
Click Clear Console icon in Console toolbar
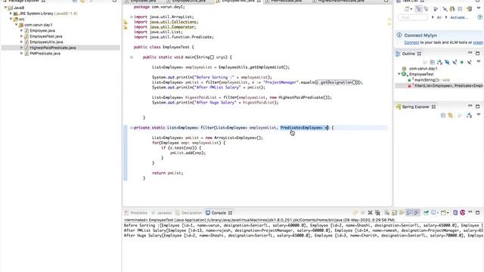point(387,213)
